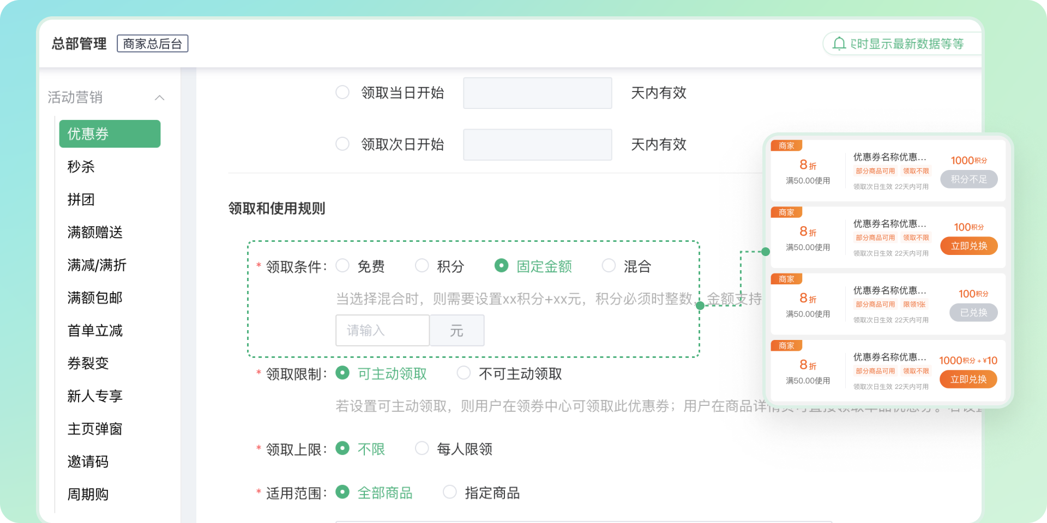Click the 商家总后台 tag
This screenshot has width=1047, height=523.
click(x=153, y=44)
